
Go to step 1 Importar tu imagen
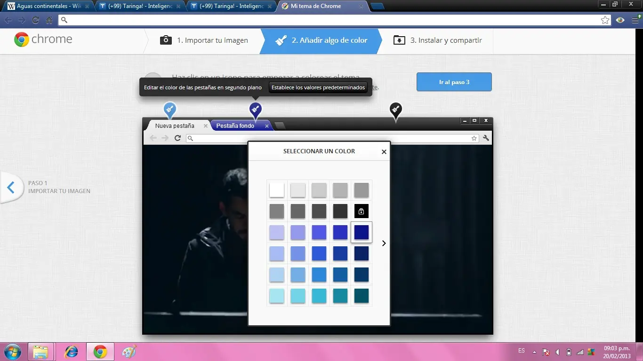[x=204, y=40]
